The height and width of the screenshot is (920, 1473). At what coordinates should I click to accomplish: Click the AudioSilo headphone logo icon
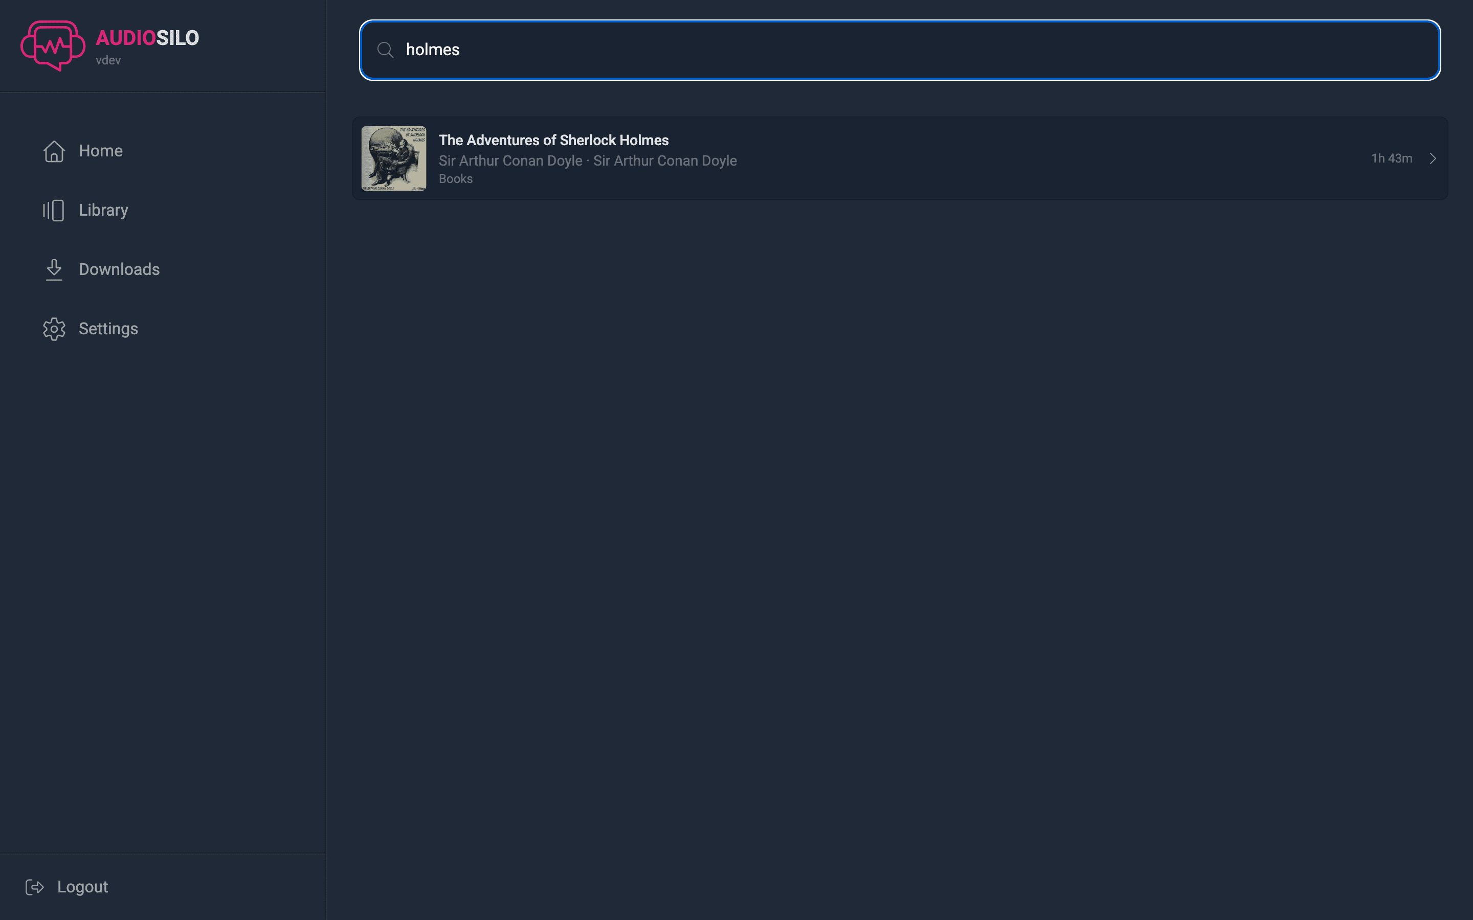coord(53,45)
